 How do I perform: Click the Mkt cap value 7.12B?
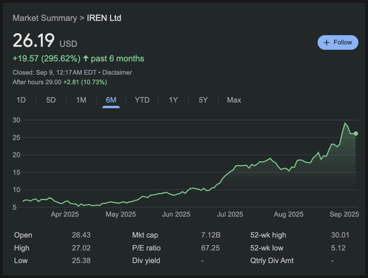tap(211, 235)
